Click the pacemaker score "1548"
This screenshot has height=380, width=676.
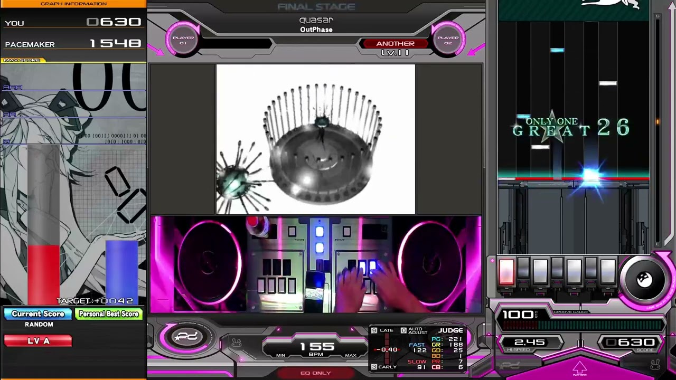click(115, 43)
